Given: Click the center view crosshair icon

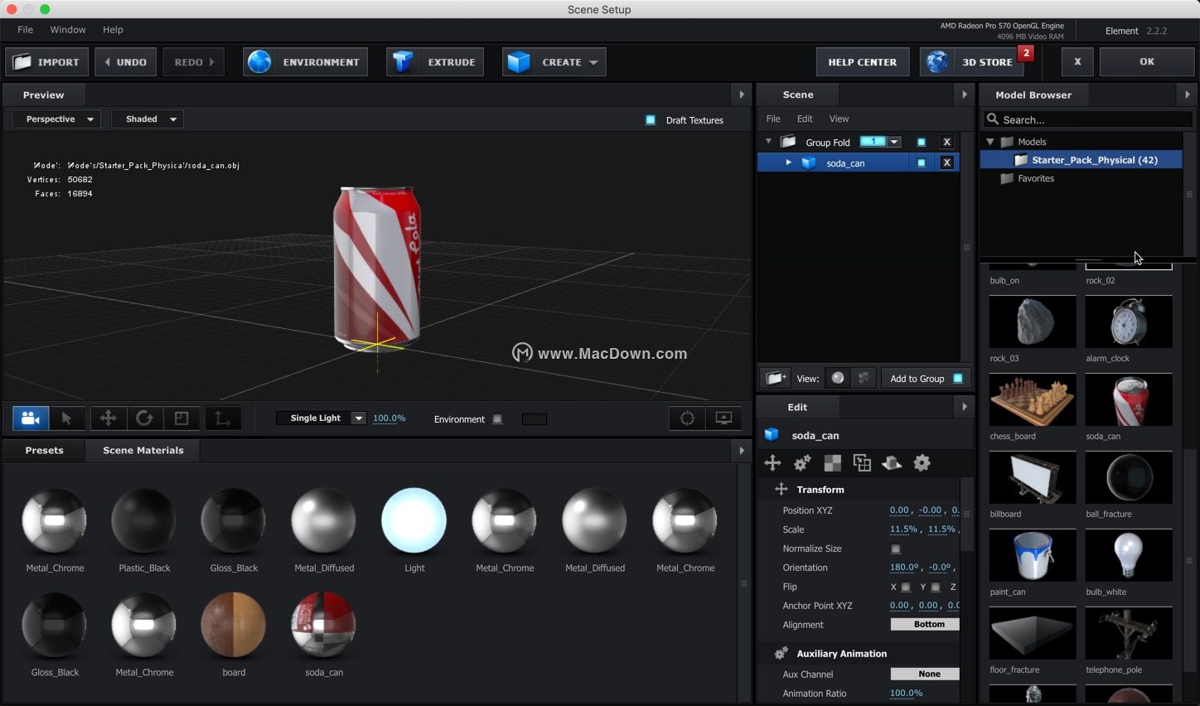Looking at the screenshot, I should pyautogui.click(x=687, y=418).
